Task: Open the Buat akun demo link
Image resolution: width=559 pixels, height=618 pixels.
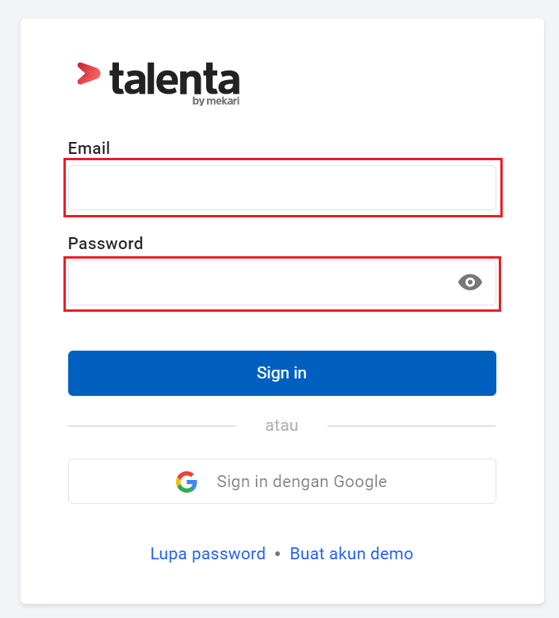Action: (x=351, y=554)
